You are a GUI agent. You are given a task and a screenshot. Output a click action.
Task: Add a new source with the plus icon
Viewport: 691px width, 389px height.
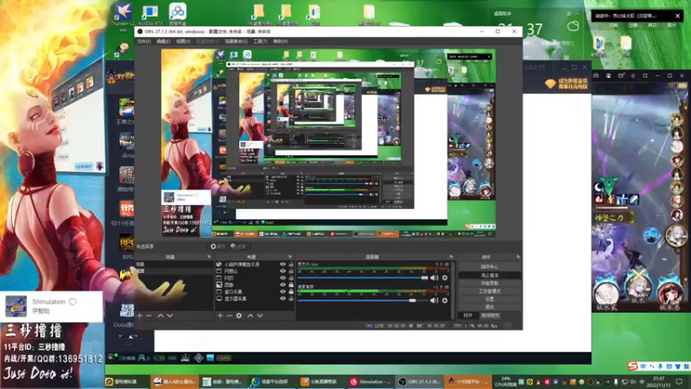point(220,316)
